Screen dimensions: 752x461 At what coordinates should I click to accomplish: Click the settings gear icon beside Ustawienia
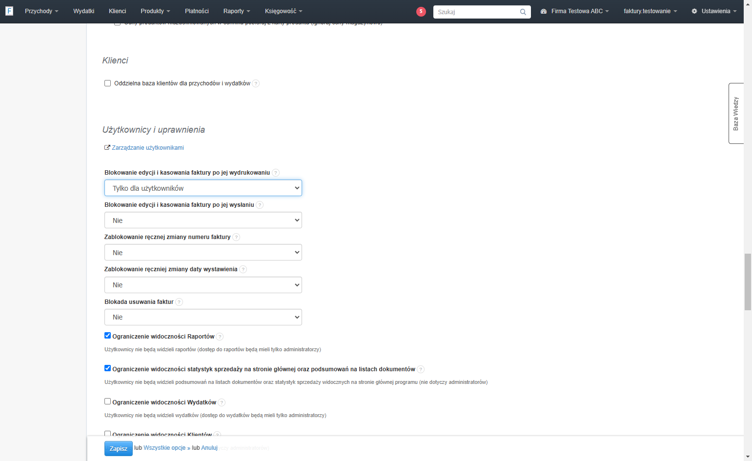[694, 11]
